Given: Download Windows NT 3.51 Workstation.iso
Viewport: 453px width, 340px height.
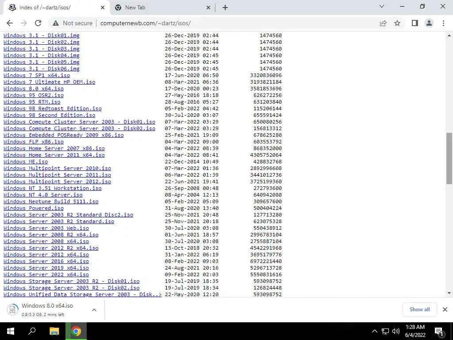Looking at the screenshot, I should coord(53,189).
